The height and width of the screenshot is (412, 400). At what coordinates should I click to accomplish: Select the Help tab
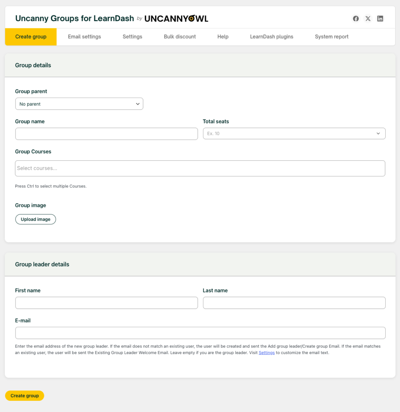[223, 37]
